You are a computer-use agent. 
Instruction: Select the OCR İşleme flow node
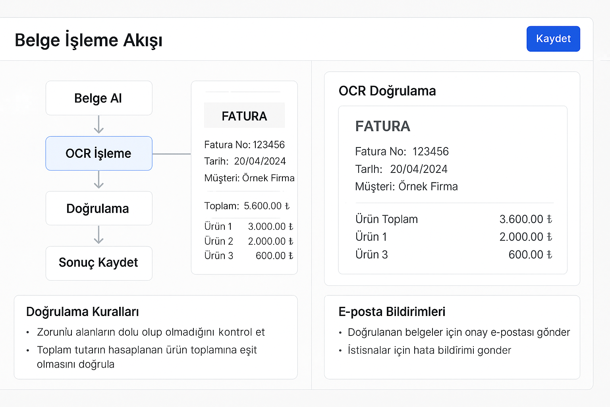click(98, 153)
